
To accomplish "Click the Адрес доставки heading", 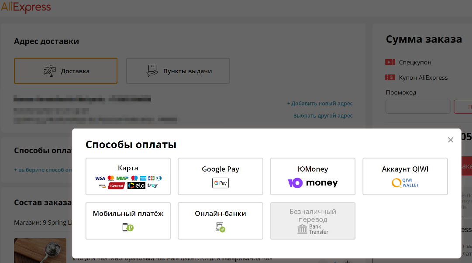I will tap(46, 41).
